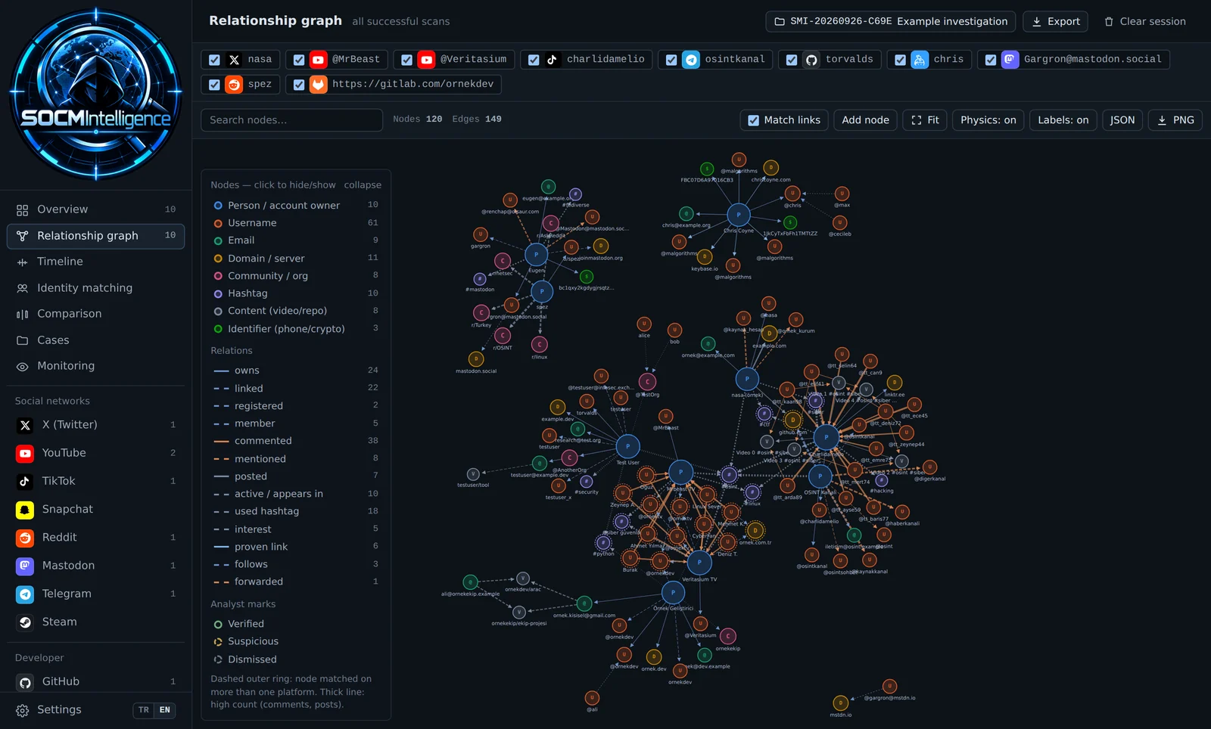The height and width of the screenshot is (729, 1211).
Task: Uncheck the torvalds account checkbox
Action: coord(792,60)
